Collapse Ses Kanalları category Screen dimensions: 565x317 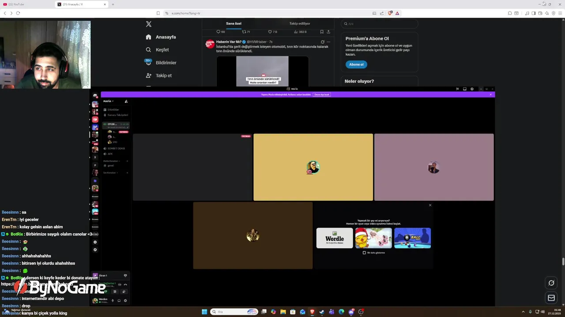(109, 173)
